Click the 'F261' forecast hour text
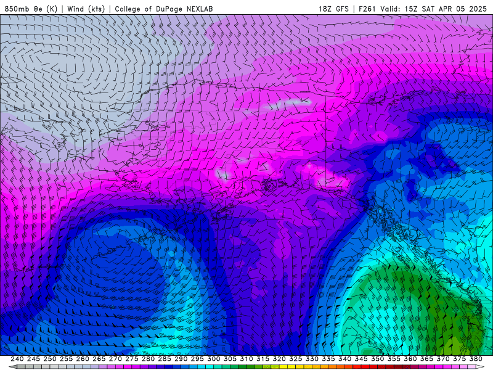 pyautogui.click(x=367, y=9)
